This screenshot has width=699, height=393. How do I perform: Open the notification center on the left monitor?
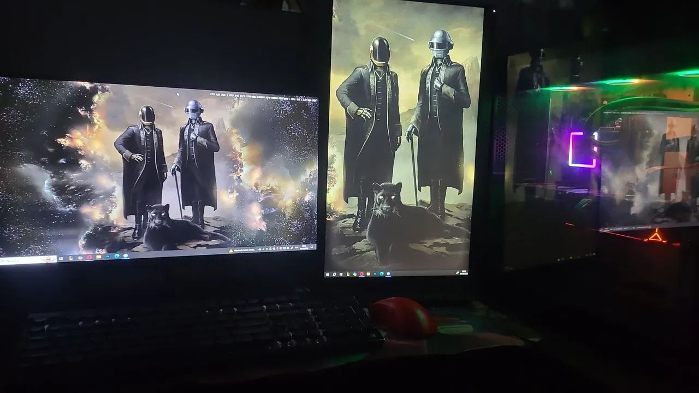312,247
